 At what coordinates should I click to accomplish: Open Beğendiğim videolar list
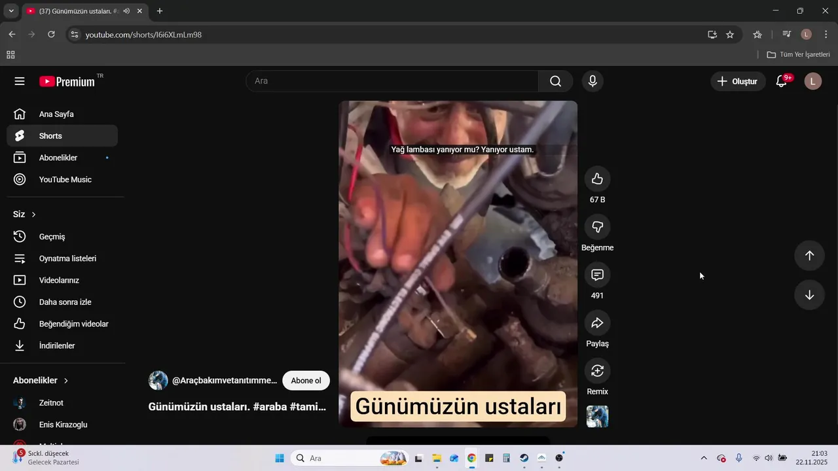pos(62,324)
